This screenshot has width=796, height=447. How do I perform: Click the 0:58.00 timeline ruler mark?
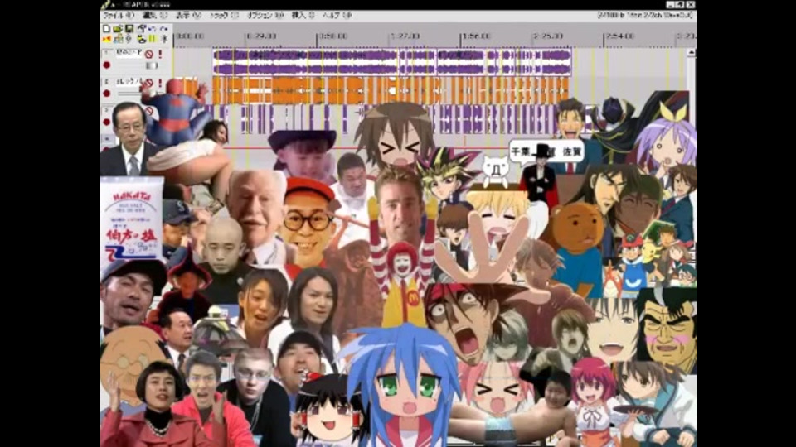[332, 36]
